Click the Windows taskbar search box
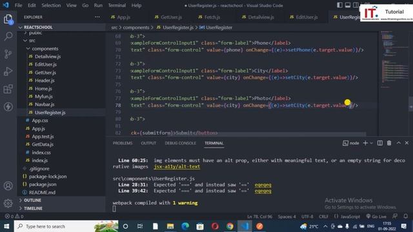413x232 pixels. 66,226
